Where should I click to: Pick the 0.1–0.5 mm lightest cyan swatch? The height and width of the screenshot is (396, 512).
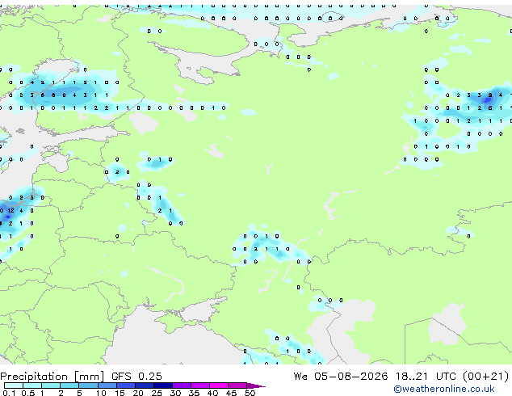pyautogui.click(x=14, y=385)
